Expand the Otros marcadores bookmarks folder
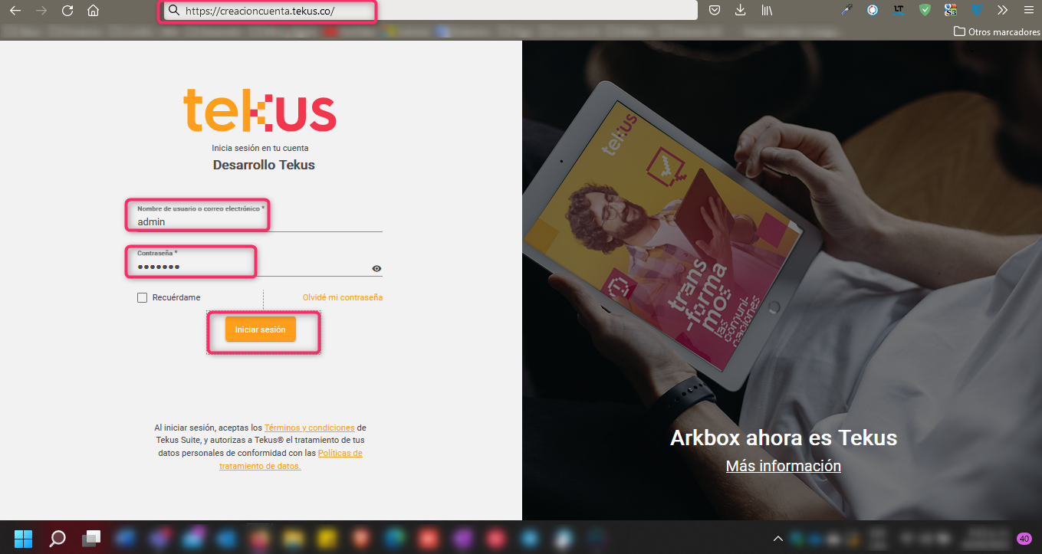The width and height of the screenshot is (1042, 554). point(997,31)
